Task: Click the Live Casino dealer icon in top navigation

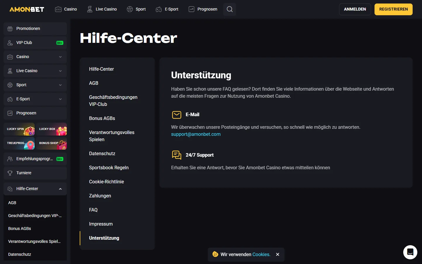Action: pos(90,9)
